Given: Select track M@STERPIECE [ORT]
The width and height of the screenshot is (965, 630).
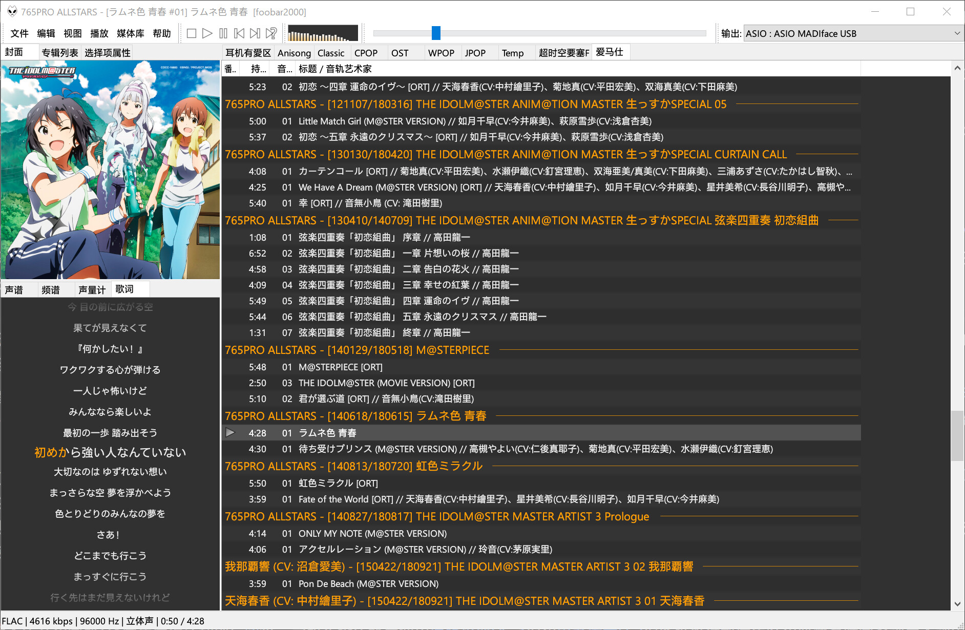Looking at the screenshot, I should 541,367.
